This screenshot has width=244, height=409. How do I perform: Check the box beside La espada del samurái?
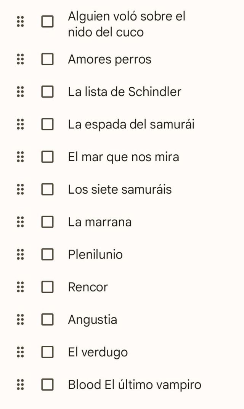(47, 124)
